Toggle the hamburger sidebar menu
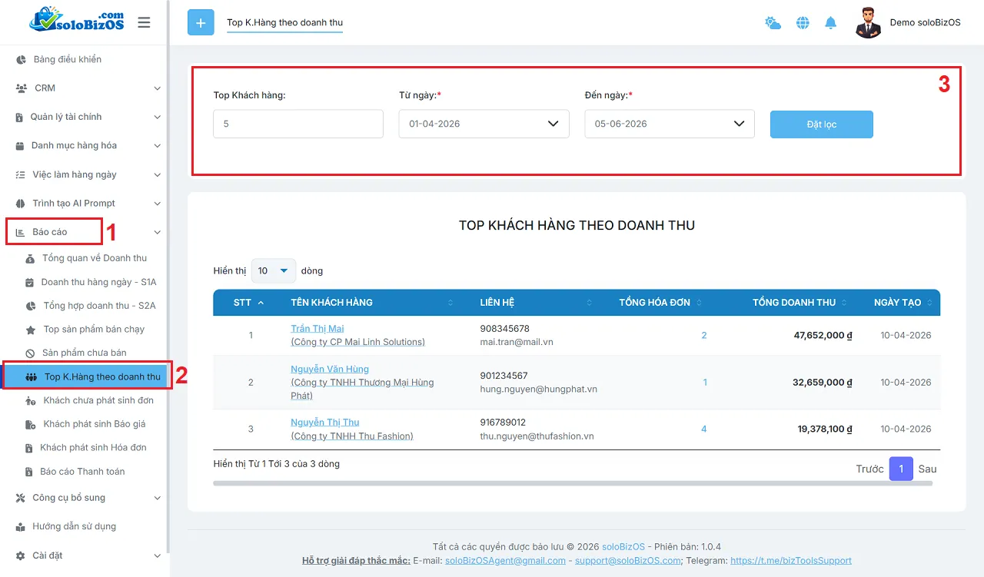The image size is (984, 577). point(144,22)
